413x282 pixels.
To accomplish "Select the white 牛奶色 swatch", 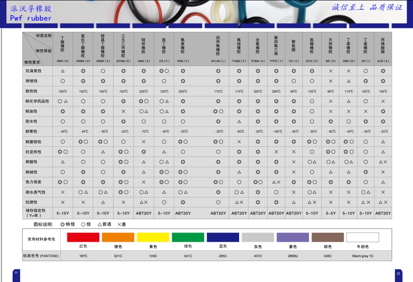I will point(363,237).
